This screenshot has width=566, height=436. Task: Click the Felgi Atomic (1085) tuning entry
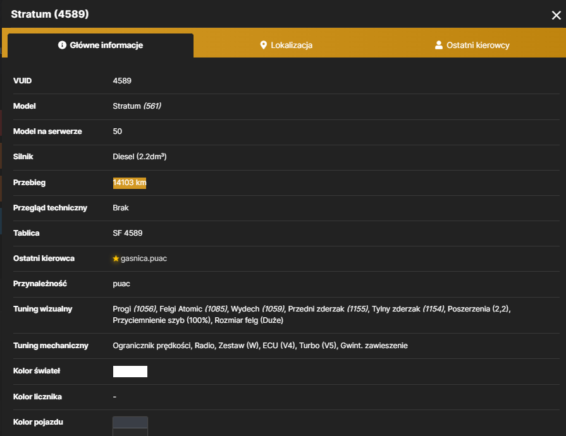[193, 309]
